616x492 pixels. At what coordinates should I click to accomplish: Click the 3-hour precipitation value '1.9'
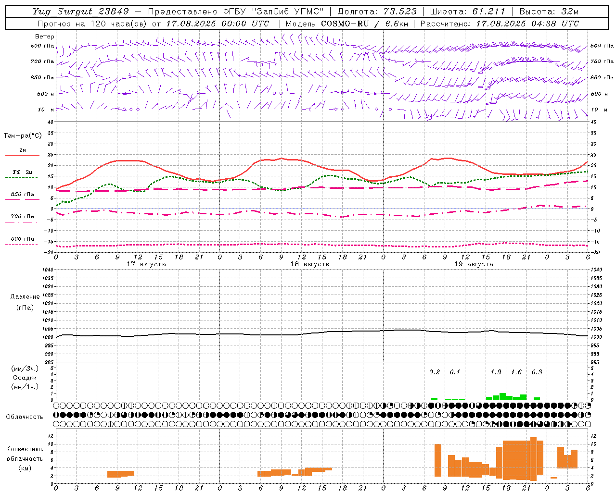coord(496,372)
